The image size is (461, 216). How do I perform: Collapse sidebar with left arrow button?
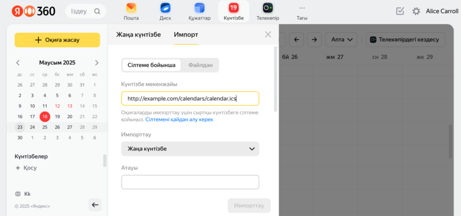pos(95,205)
